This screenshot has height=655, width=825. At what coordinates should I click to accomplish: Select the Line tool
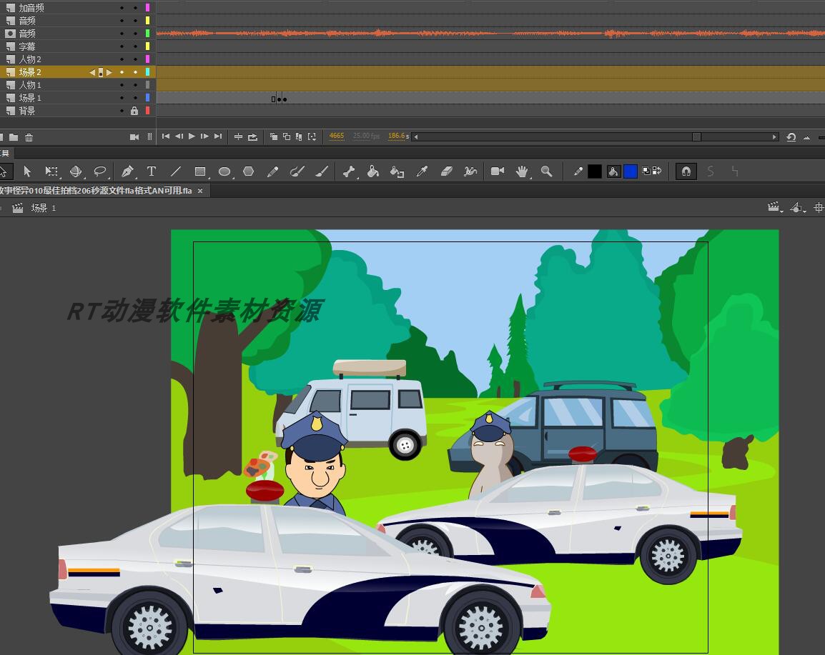point(176,171)
